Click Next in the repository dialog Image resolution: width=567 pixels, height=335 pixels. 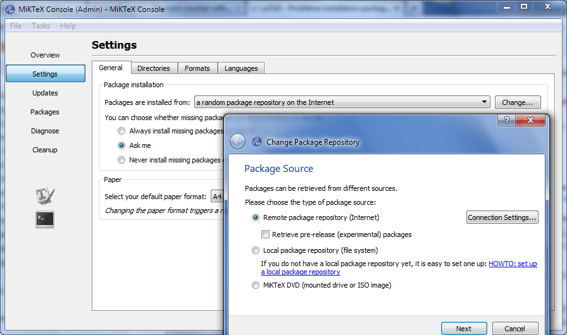click(x=463, y=328)
